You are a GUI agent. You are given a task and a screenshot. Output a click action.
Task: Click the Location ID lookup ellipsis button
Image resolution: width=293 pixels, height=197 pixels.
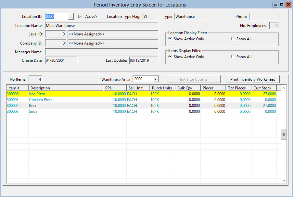click(x=71, y=17)
